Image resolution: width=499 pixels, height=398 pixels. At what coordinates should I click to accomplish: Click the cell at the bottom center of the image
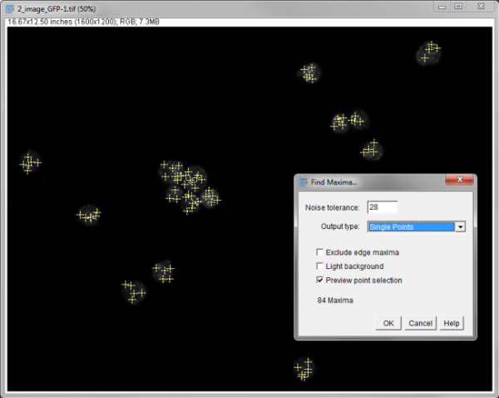(304, 368)
